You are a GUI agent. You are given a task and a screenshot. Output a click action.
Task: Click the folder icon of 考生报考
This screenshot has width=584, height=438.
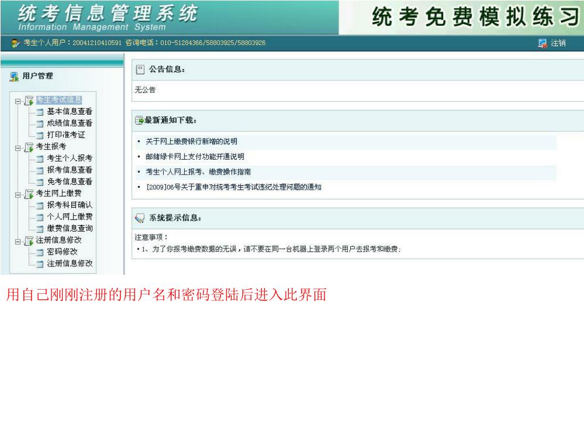pyautogui.click(x=29, y=148)
